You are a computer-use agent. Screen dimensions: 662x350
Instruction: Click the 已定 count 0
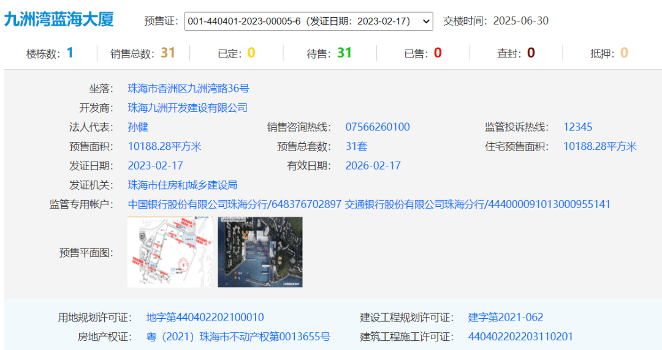point(251,53)
